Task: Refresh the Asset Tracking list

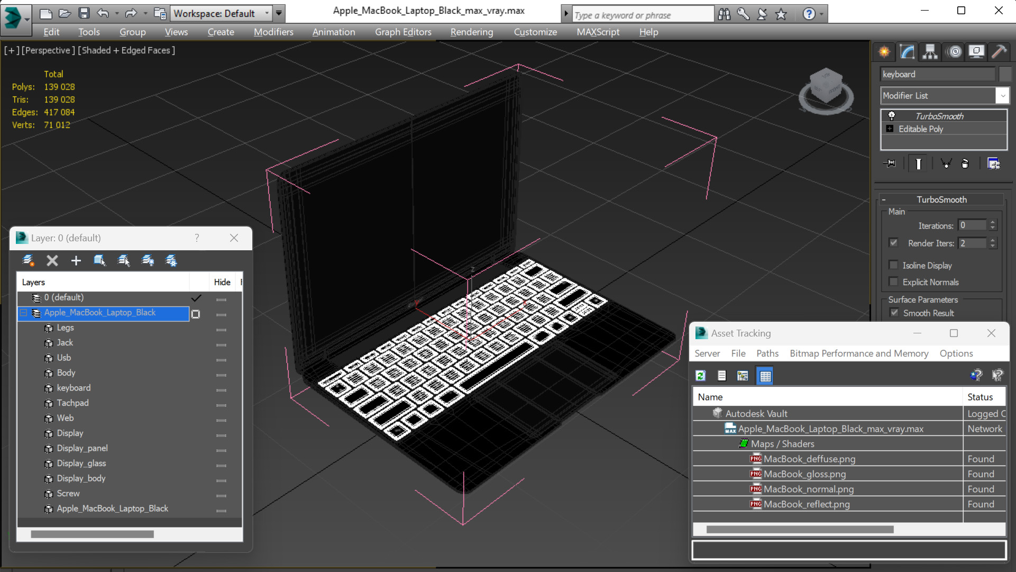Action: coord(701,376)
